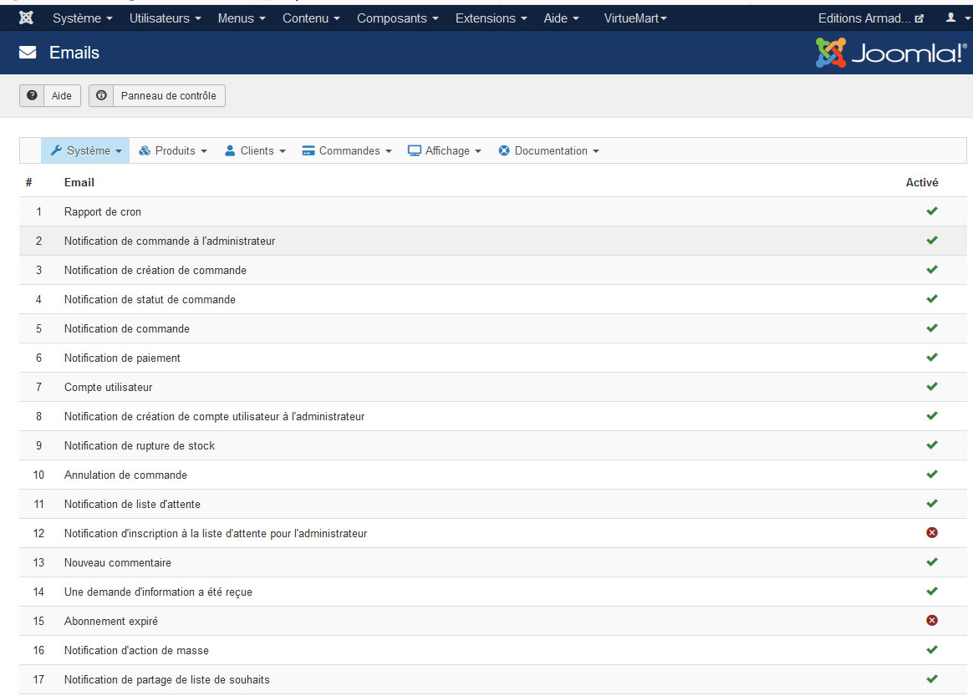Click the Activé column header
Viewport: 973px width, 696px height.
coord(921,182)
